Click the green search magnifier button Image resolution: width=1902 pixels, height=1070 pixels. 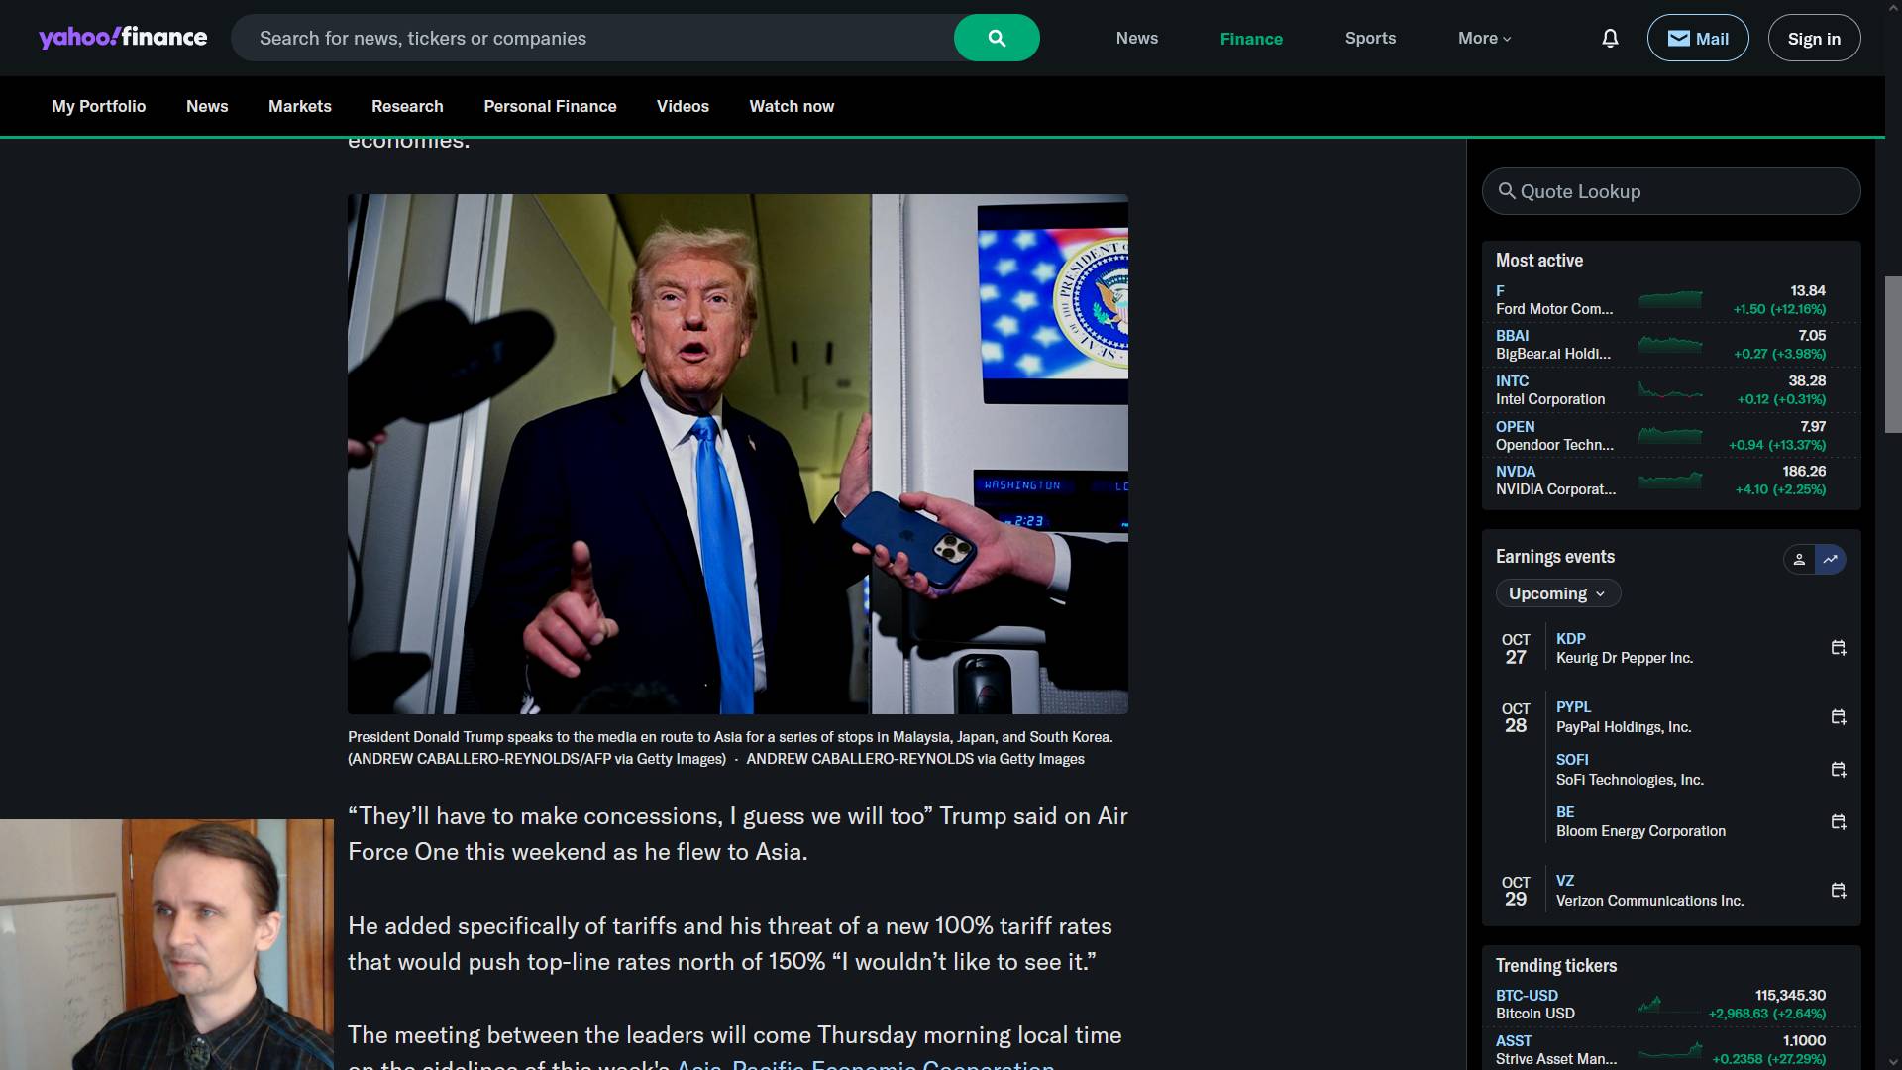point(996,38)
